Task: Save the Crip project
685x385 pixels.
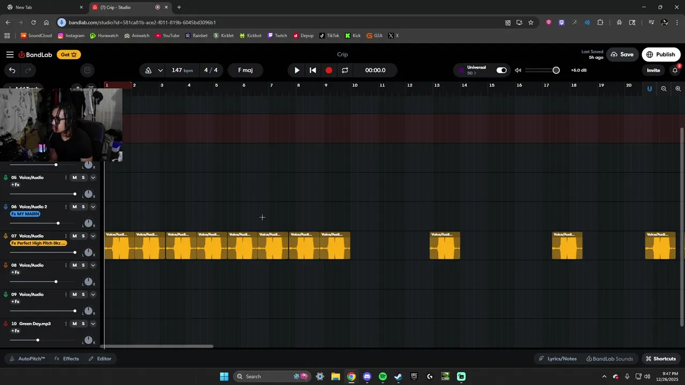Action: tap(622, 55)
